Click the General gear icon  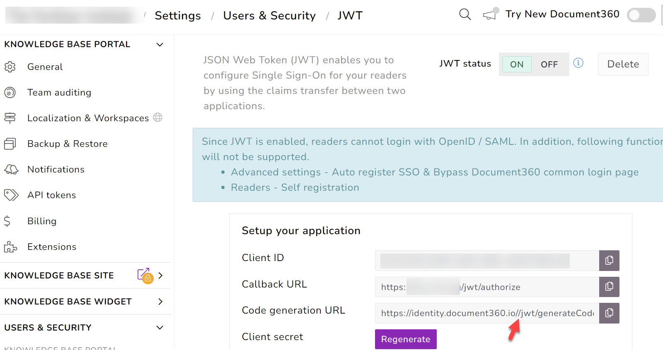(x=10, y=67)
